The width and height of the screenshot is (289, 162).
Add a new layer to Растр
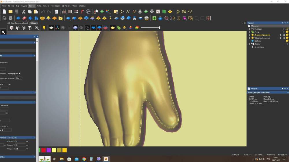[x=284, y=32]
